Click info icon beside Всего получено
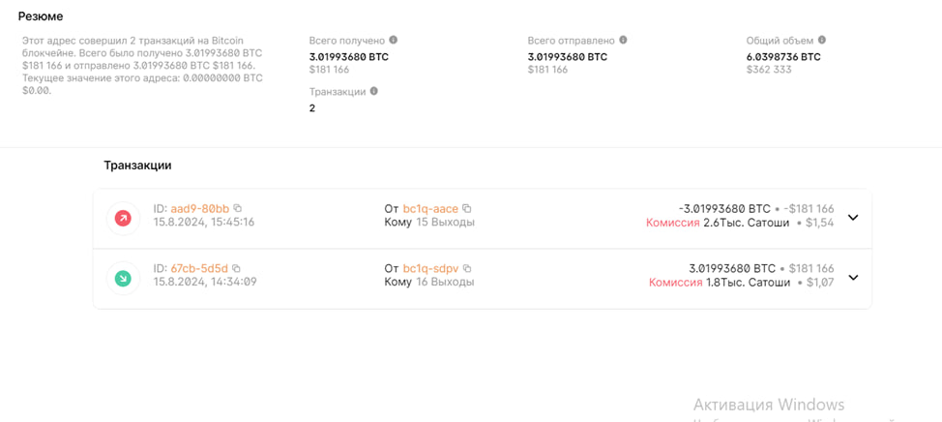Viewport: 942px width, 422px height. coord(394,41)
